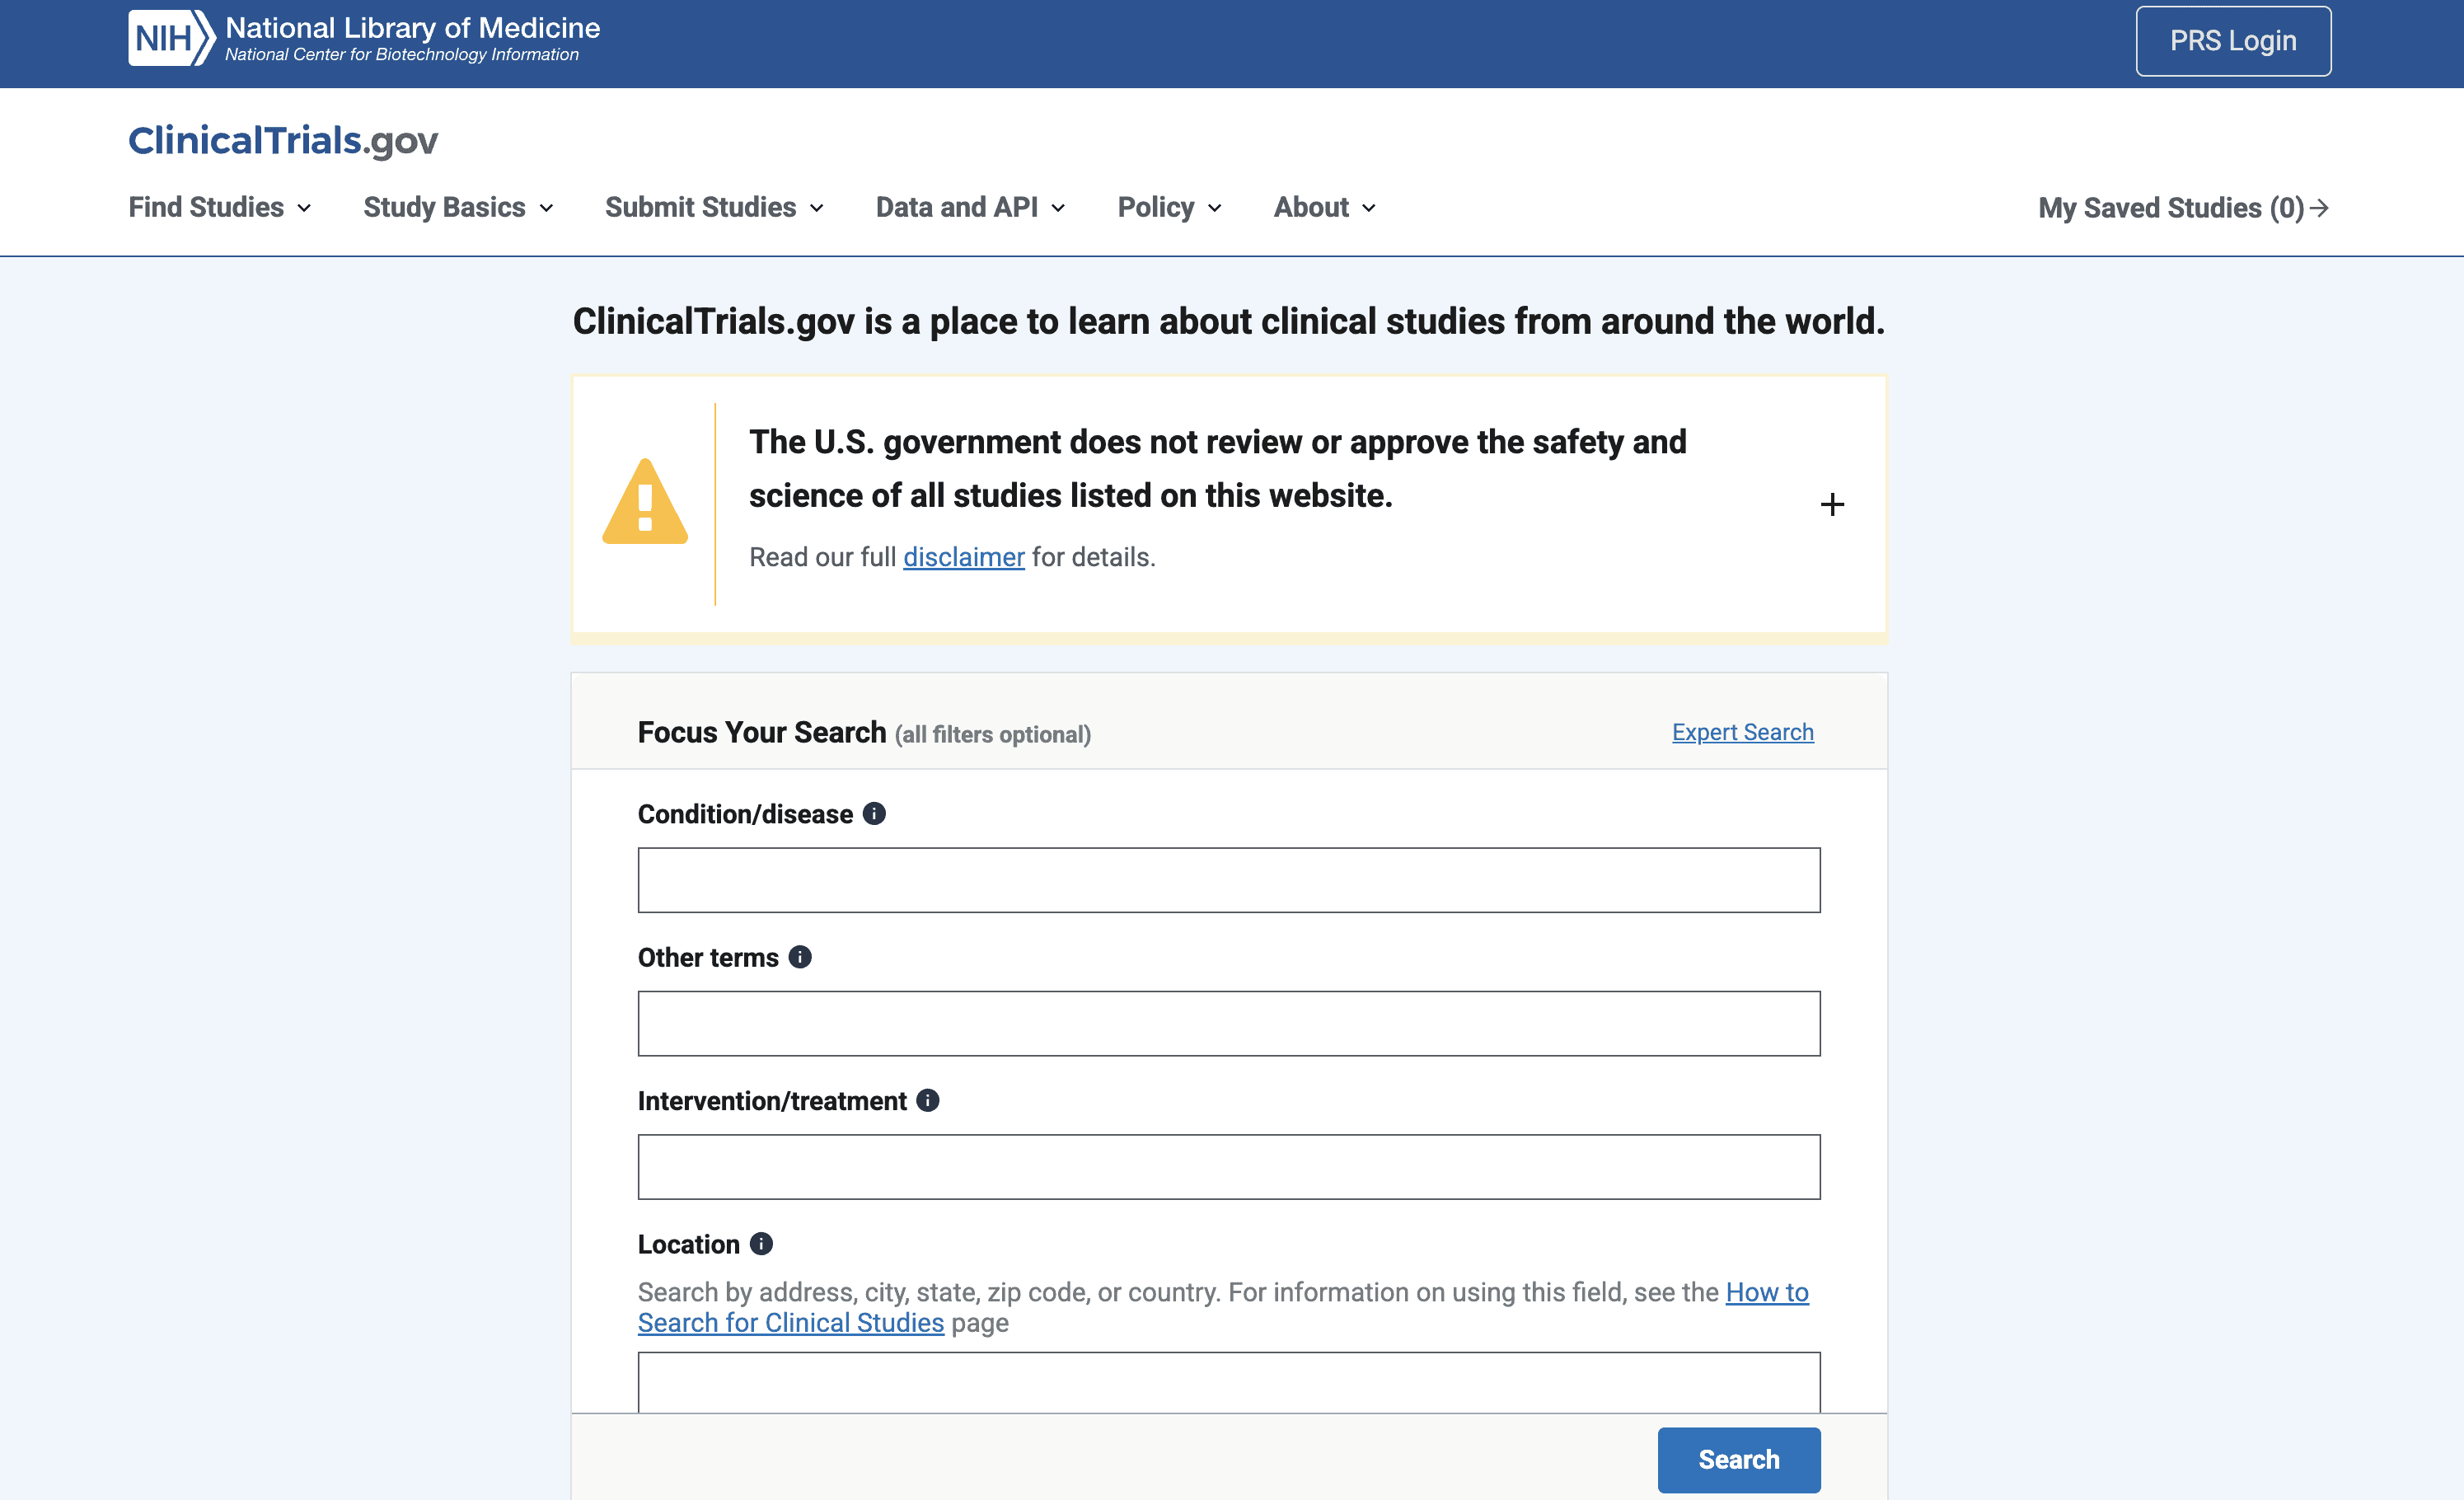Viewport: 2464px width, 1500px height.
Task: Open the About navigation menu
Action: [x=1324, y=208]
